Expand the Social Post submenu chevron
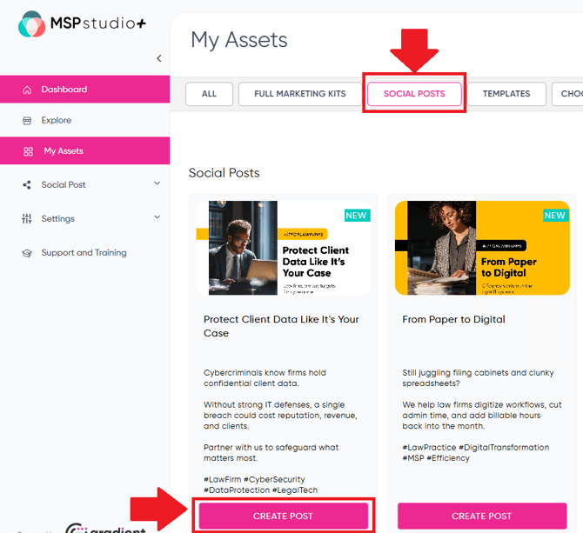The image size is (583, 533). pyautogui.click(x=157, y=183)
